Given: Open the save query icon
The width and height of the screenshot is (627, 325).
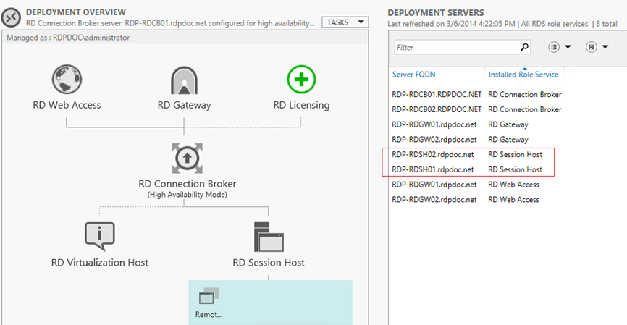Looking at the screenshot, I should click(x=591, y=47).
